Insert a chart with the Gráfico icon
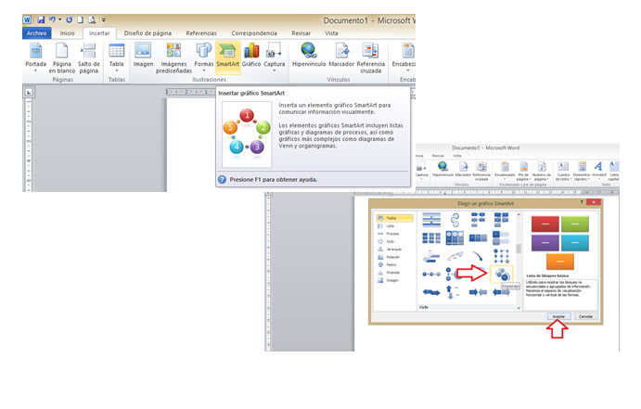 pos(251,57)
